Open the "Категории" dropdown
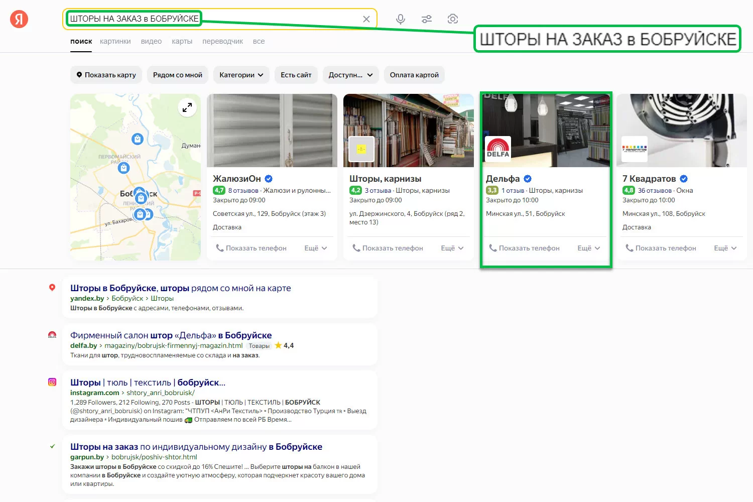 click(x=241, y=75)
